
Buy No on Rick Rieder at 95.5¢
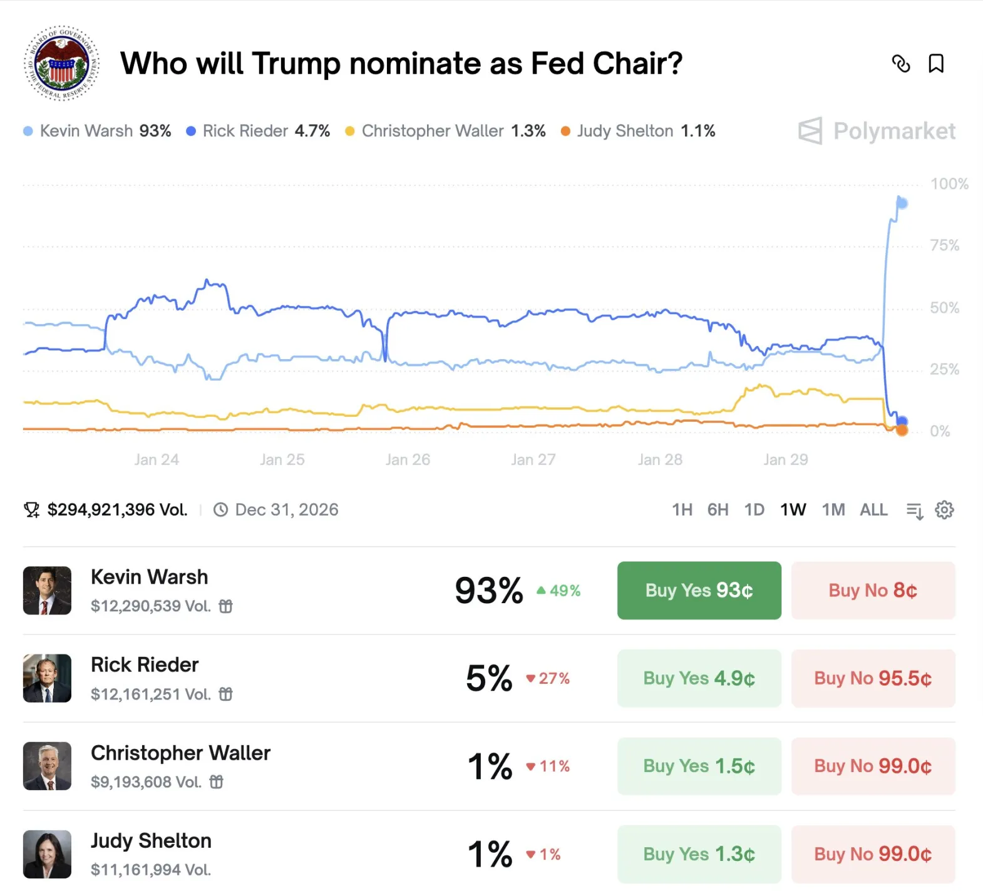pos(873,678)
